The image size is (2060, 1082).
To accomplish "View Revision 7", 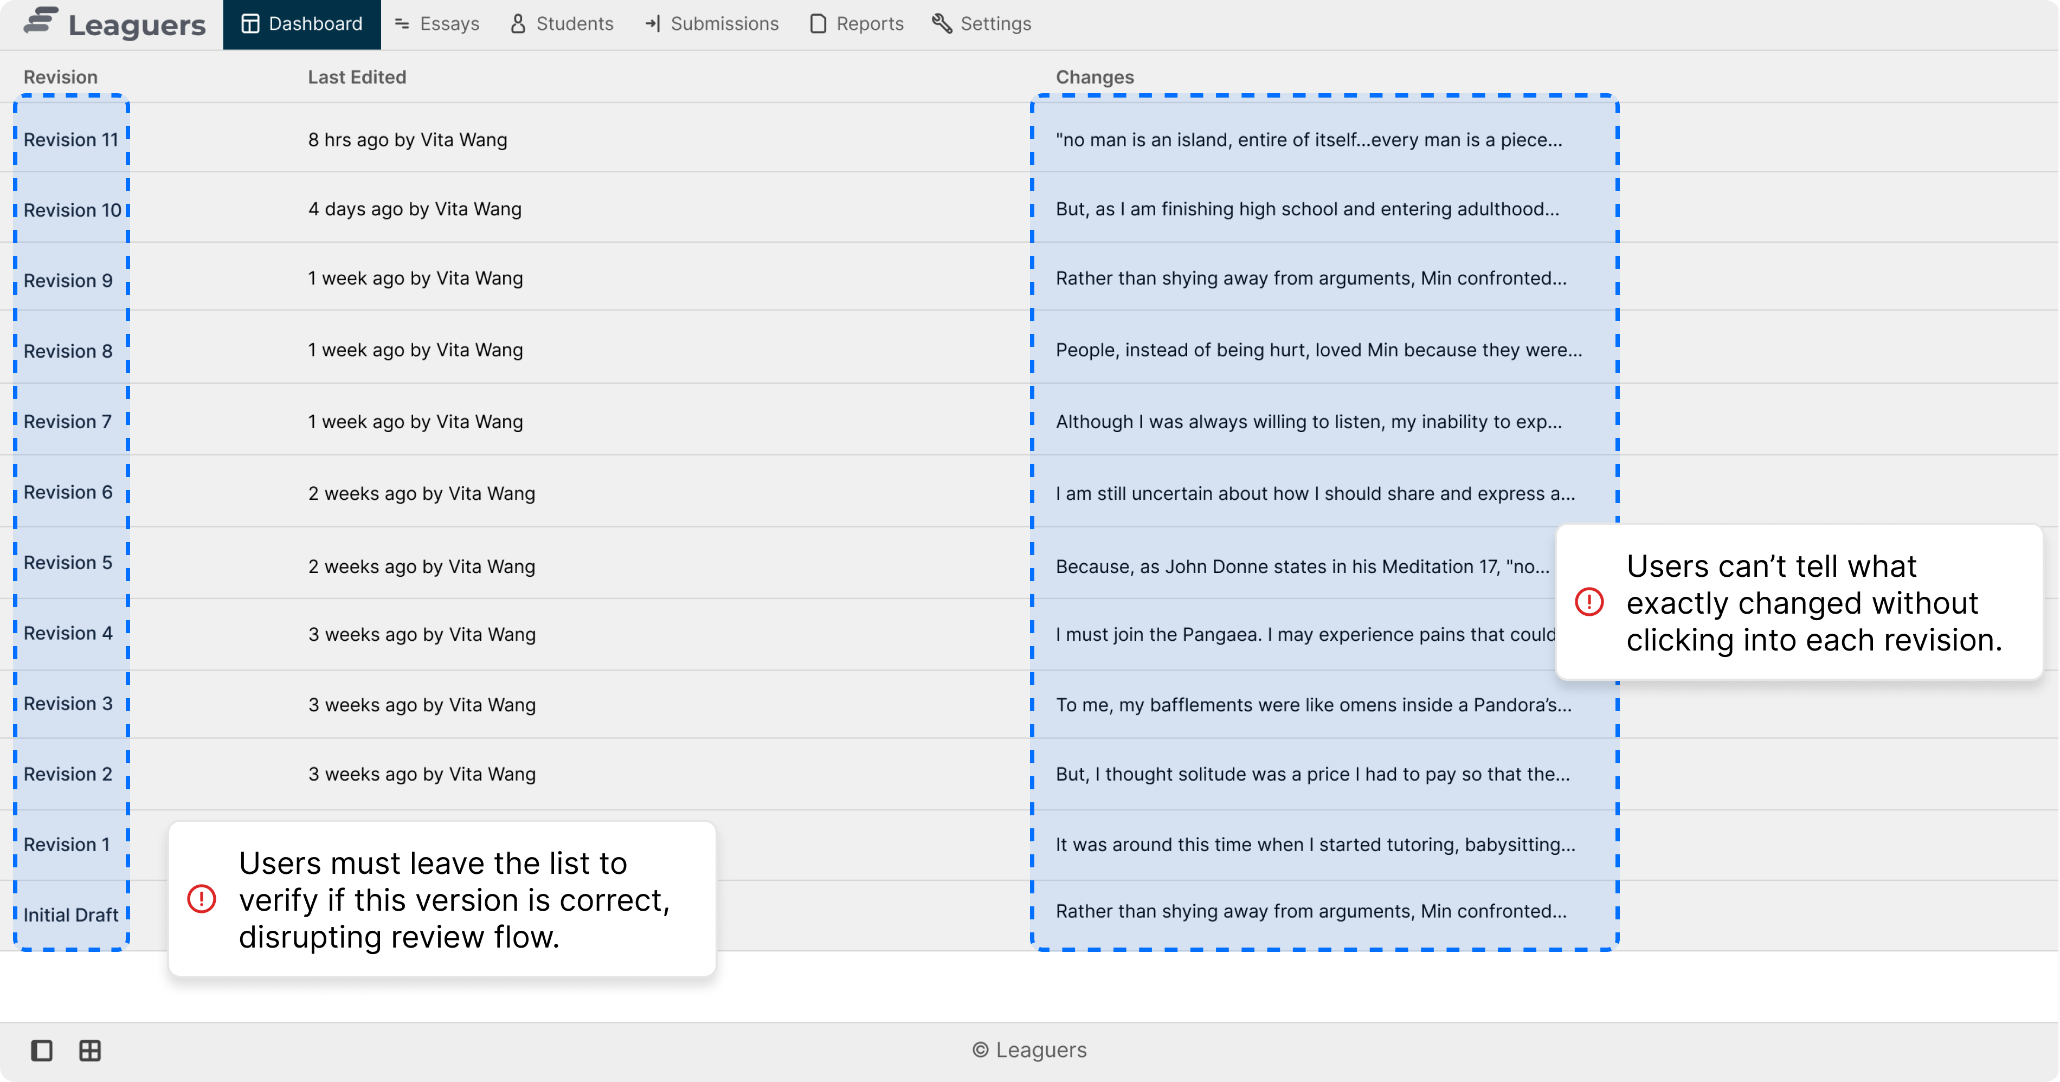I will point(68,421).
